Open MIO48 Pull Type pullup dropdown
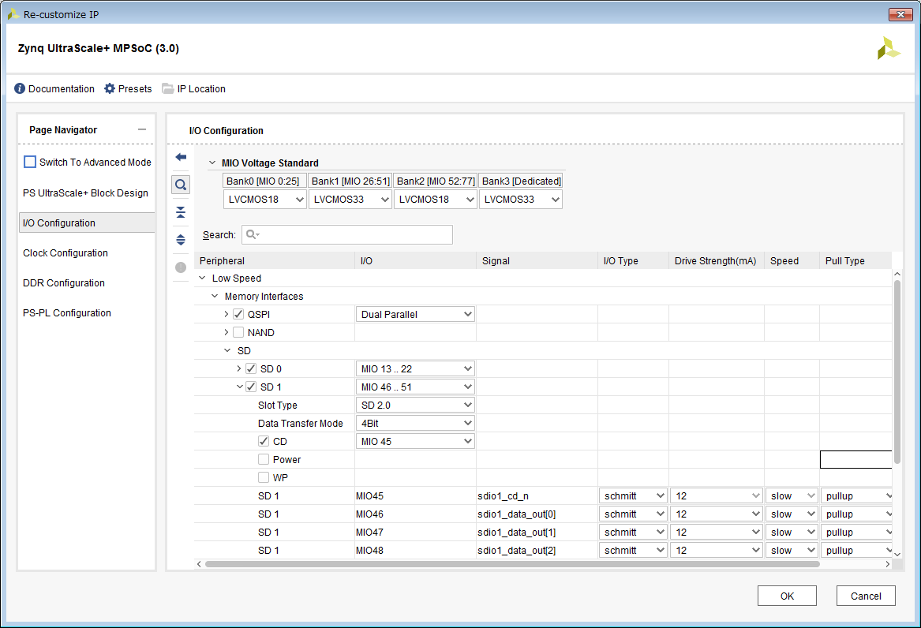This screenshot has width=921, height=628. 857,551
